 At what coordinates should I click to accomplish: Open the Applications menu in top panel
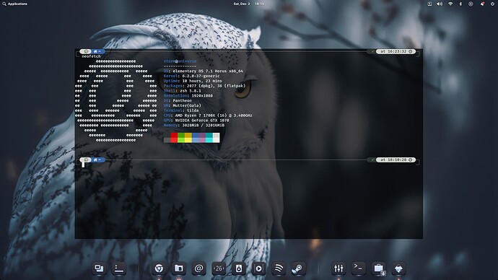tap(15, 4)
